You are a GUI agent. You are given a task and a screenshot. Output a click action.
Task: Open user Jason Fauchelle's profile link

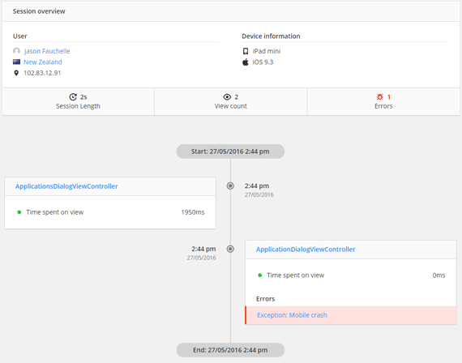47,51
